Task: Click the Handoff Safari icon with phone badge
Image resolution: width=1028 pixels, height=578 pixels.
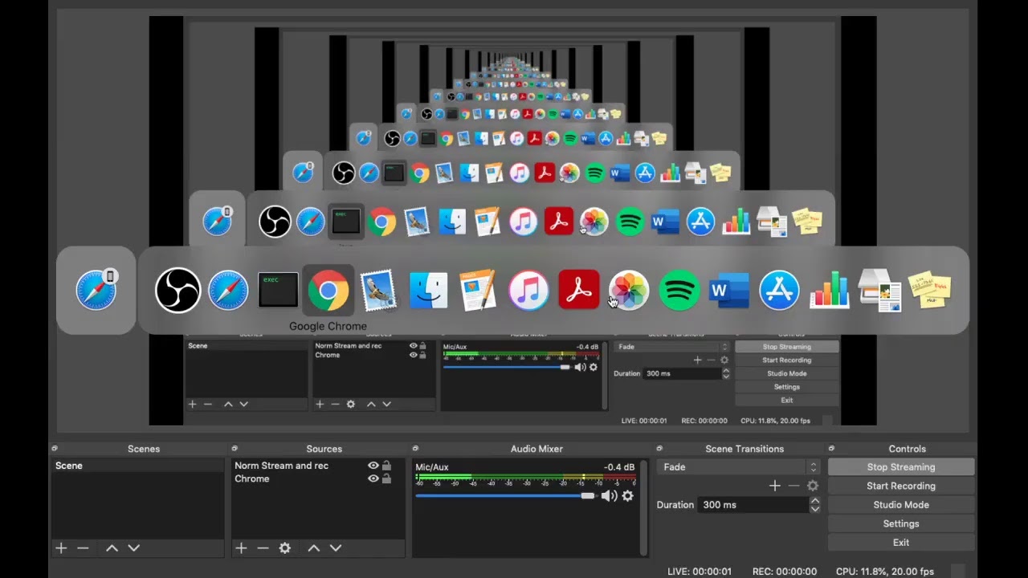Action: coord(96,290)
